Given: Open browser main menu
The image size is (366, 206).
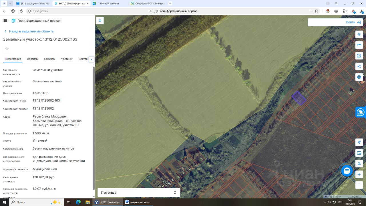Looking at the screenshot, I should coord(336,3).
